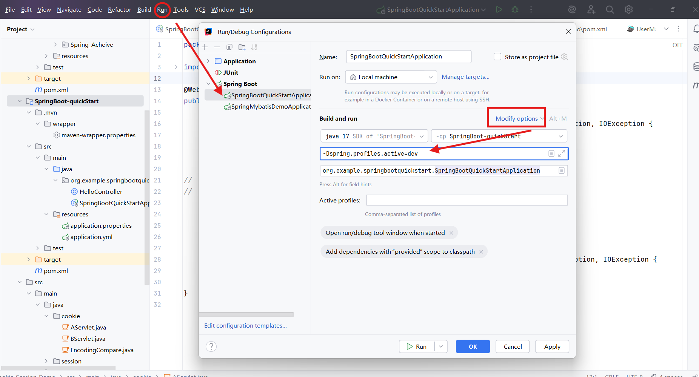Open the -cp SpringBoot-quickStart classpath dropdown
Screen dimensions: 699x377
pyautogui.click(x=499, y=136)
